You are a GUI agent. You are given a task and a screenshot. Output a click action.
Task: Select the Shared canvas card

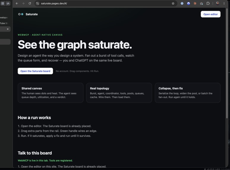pos(51,93)
